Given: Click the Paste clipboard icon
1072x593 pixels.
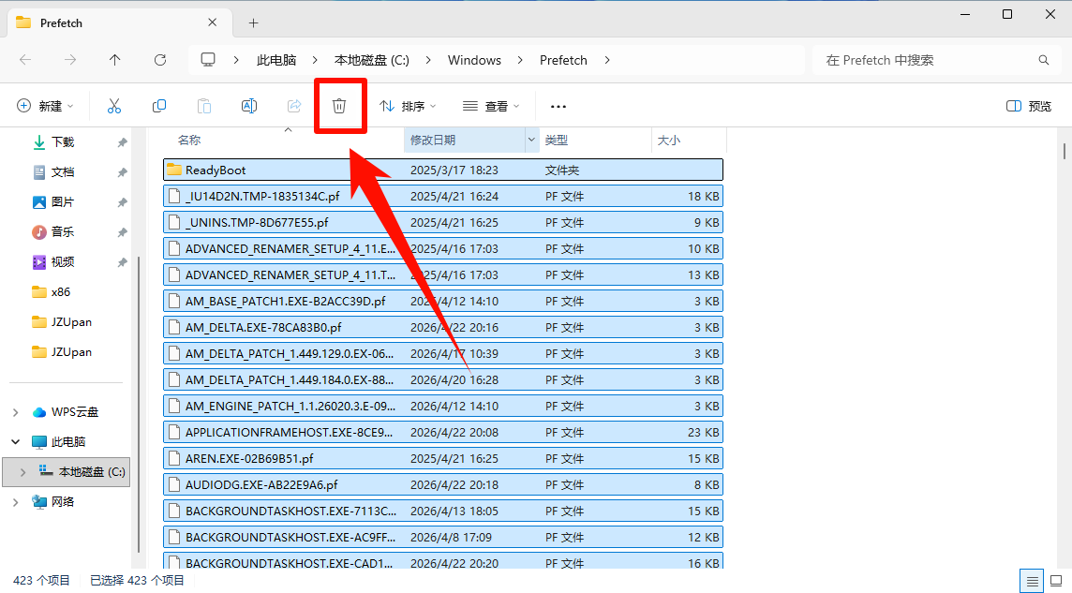Looking at the screenshot, I should tap(203, 106).
